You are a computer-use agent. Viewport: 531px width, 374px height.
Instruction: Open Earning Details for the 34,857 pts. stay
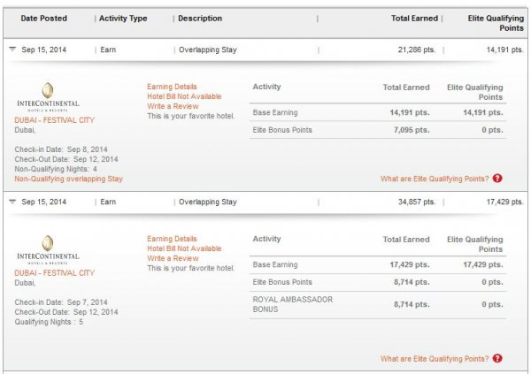click(x=172, y=239)
